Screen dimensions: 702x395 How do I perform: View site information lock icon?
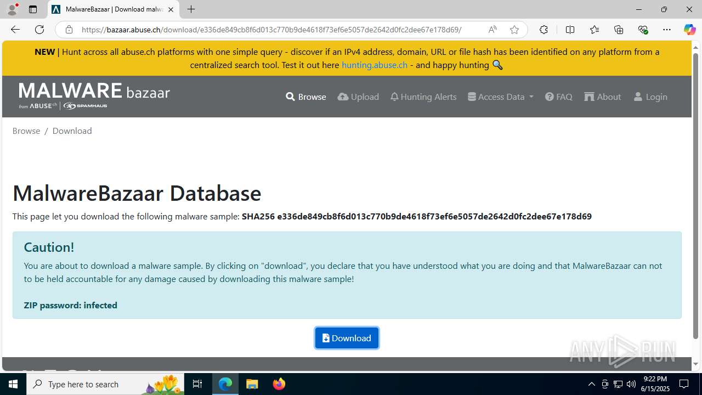point(69,30)
